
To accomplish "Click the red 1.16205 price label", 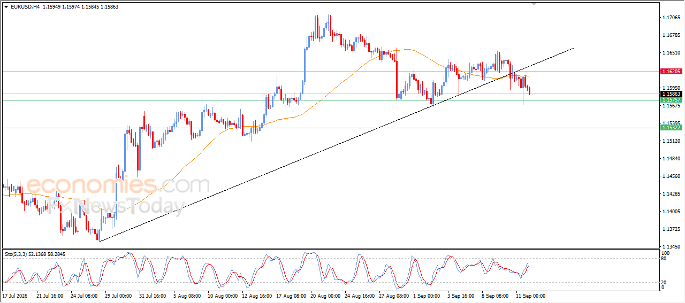I will point(671,71).
